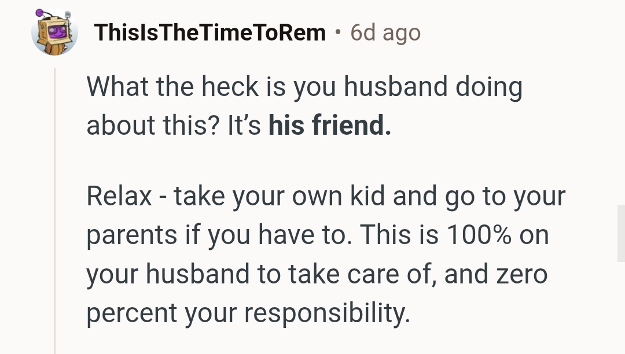625x354 pixels.
Task: Click the second paragraph of the comment body
Action: [324, 253]
